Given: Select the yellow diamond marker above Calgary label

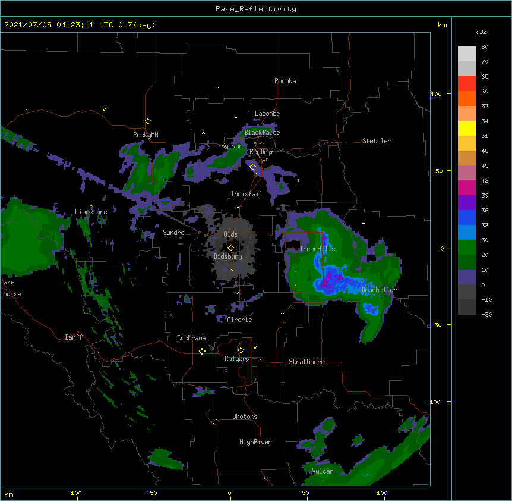Looking at the screenshot, I should pos(241,350).
